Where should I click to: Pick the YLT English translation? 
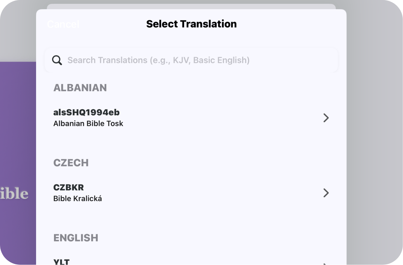pos(62,262)
